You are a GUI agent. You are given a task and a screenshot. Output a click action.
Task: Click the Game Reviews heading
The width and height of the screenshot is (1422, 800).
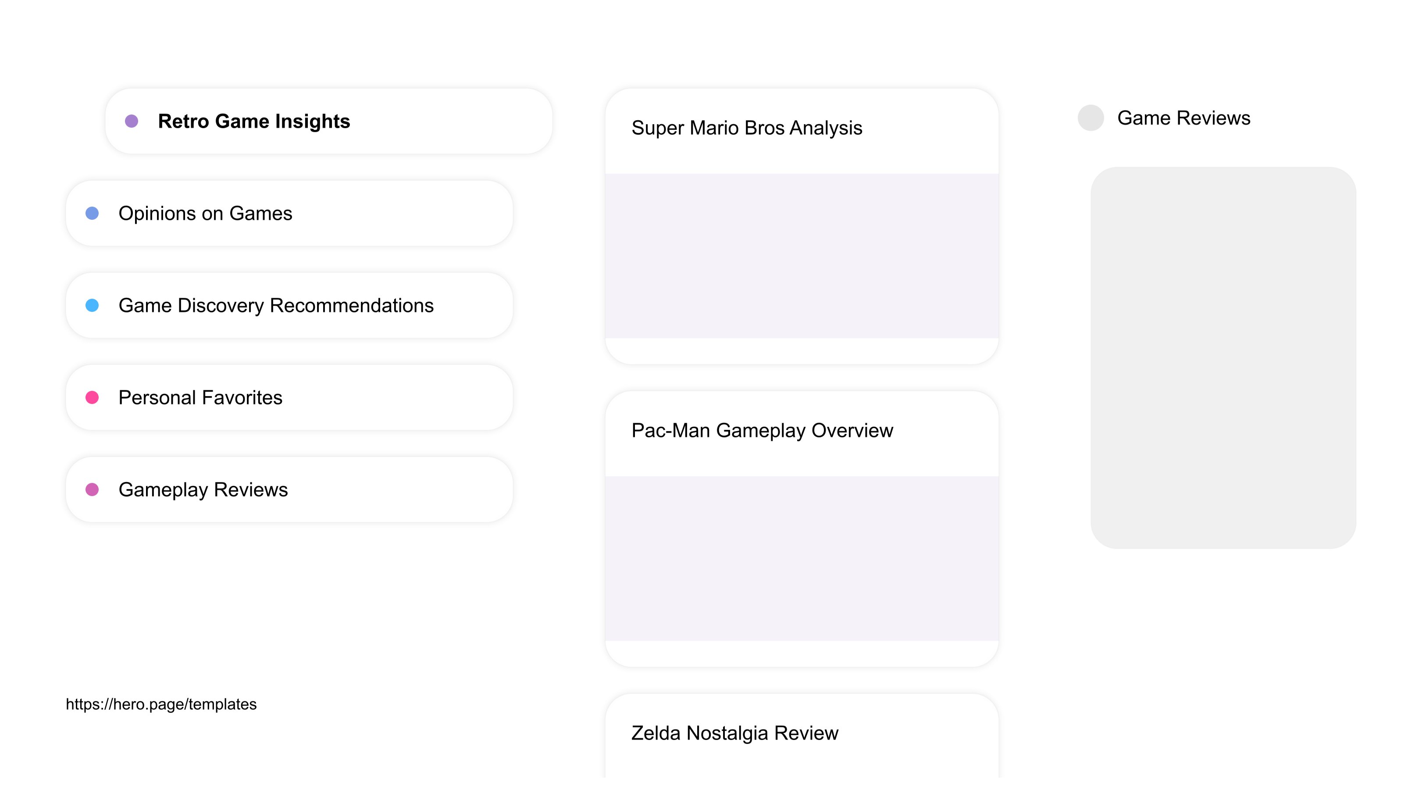(1183, 118)
